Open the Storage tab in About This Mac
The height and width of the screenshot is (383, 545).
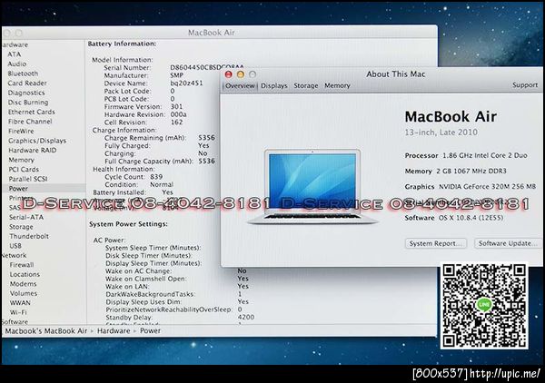306,86
